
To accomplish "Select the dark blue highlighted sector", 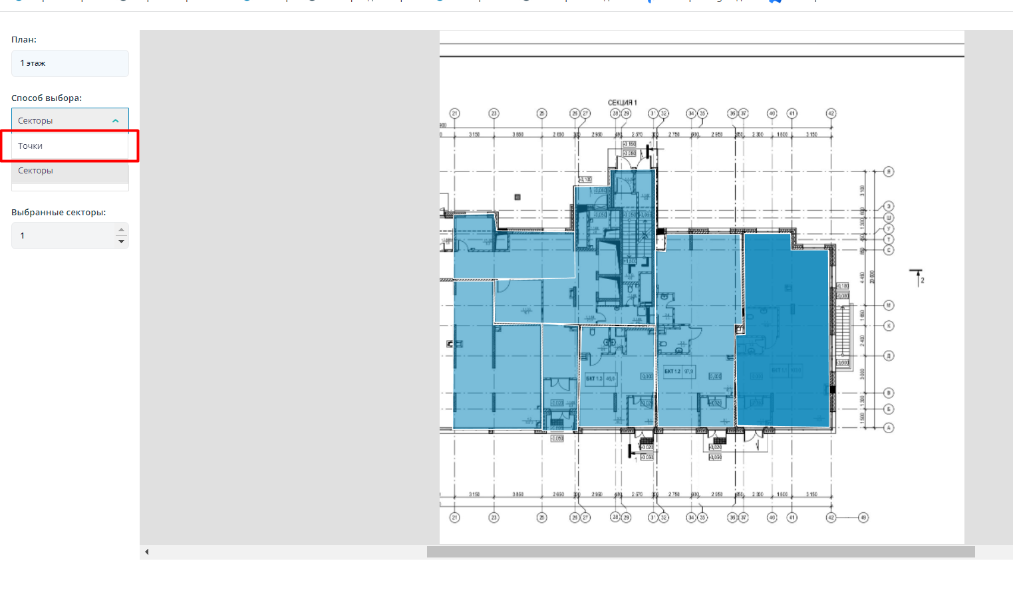I will (x=785, y=332).
